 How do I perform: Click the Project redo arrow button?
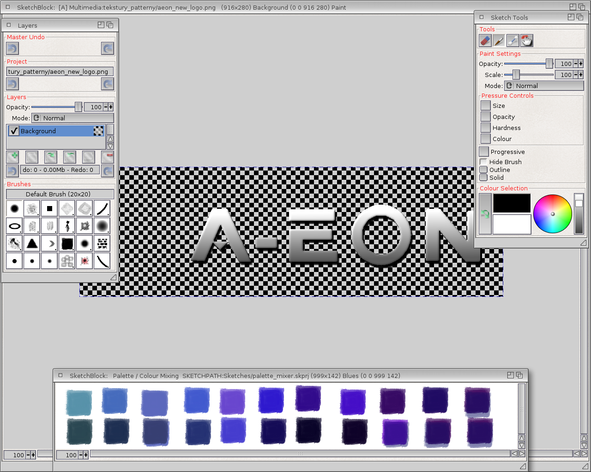coord(108,84)
